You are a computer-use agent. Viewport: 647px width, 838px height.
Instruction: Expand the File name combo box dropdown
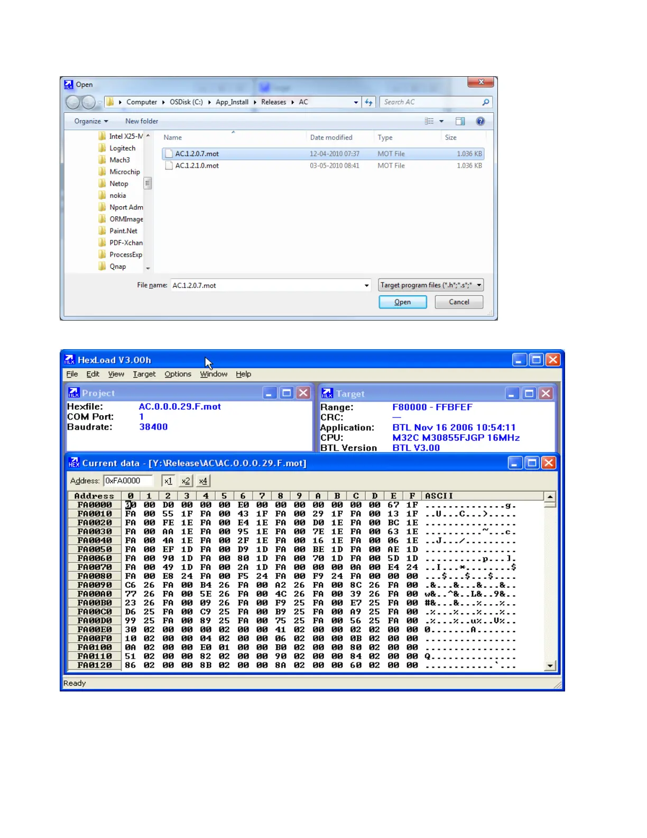point(366,286)
